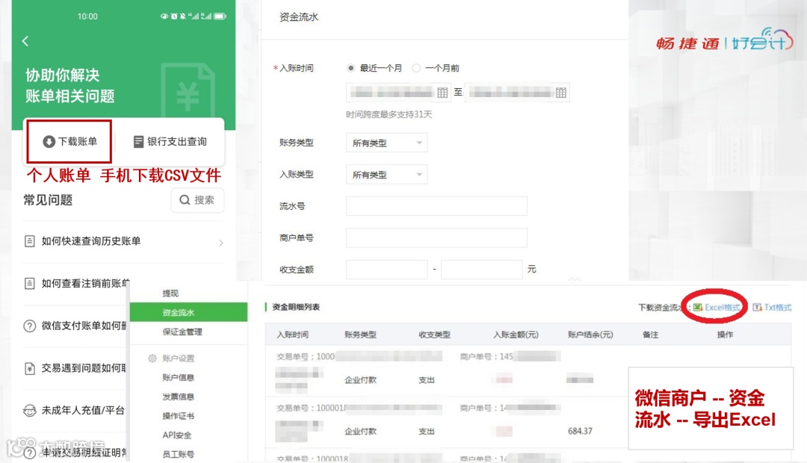Open 银行支出查询 on the phone screen

pos(170,141)
